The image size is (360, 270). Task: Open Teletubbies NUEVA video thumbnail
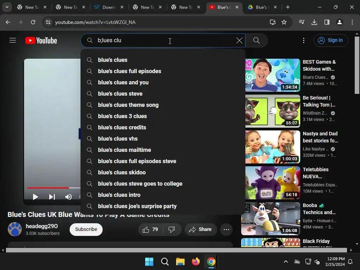click(273, 183)
